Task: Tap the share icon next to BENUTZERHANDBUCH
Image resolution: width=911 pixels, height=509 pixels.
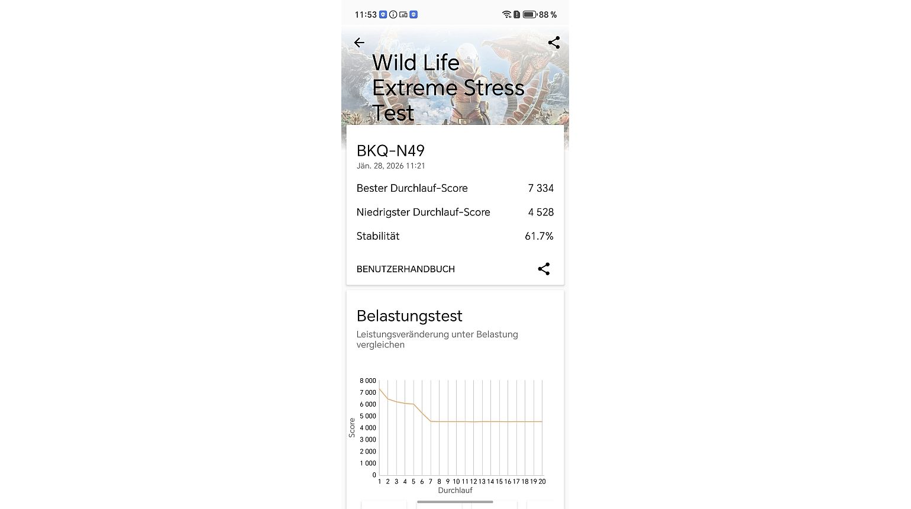Action: click(x=544, y=269)
